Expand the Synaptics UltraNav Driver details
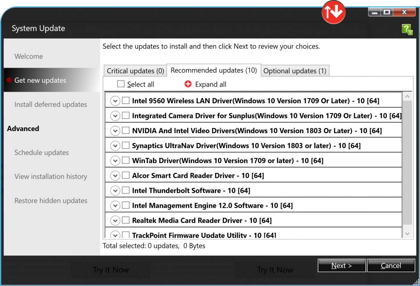This screenshot has width=420, height=286. coord(115,146)
